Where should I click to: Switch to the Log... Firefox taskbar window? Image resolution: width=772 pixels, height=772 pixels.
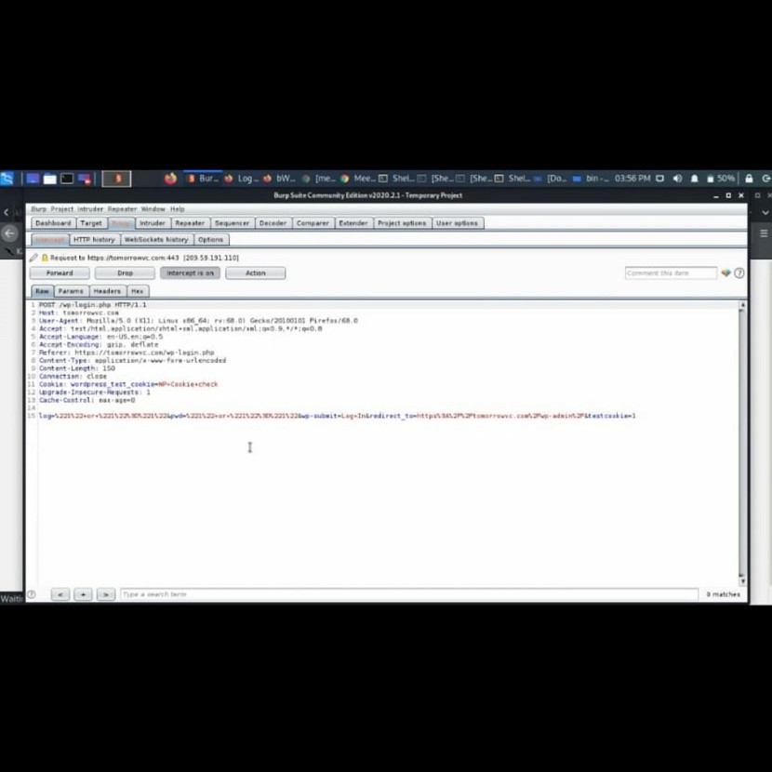click(239, 179)
